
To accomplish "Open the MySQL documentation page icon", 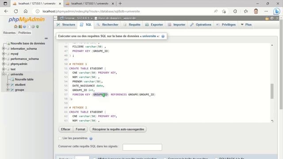I will tap(29, 26).
